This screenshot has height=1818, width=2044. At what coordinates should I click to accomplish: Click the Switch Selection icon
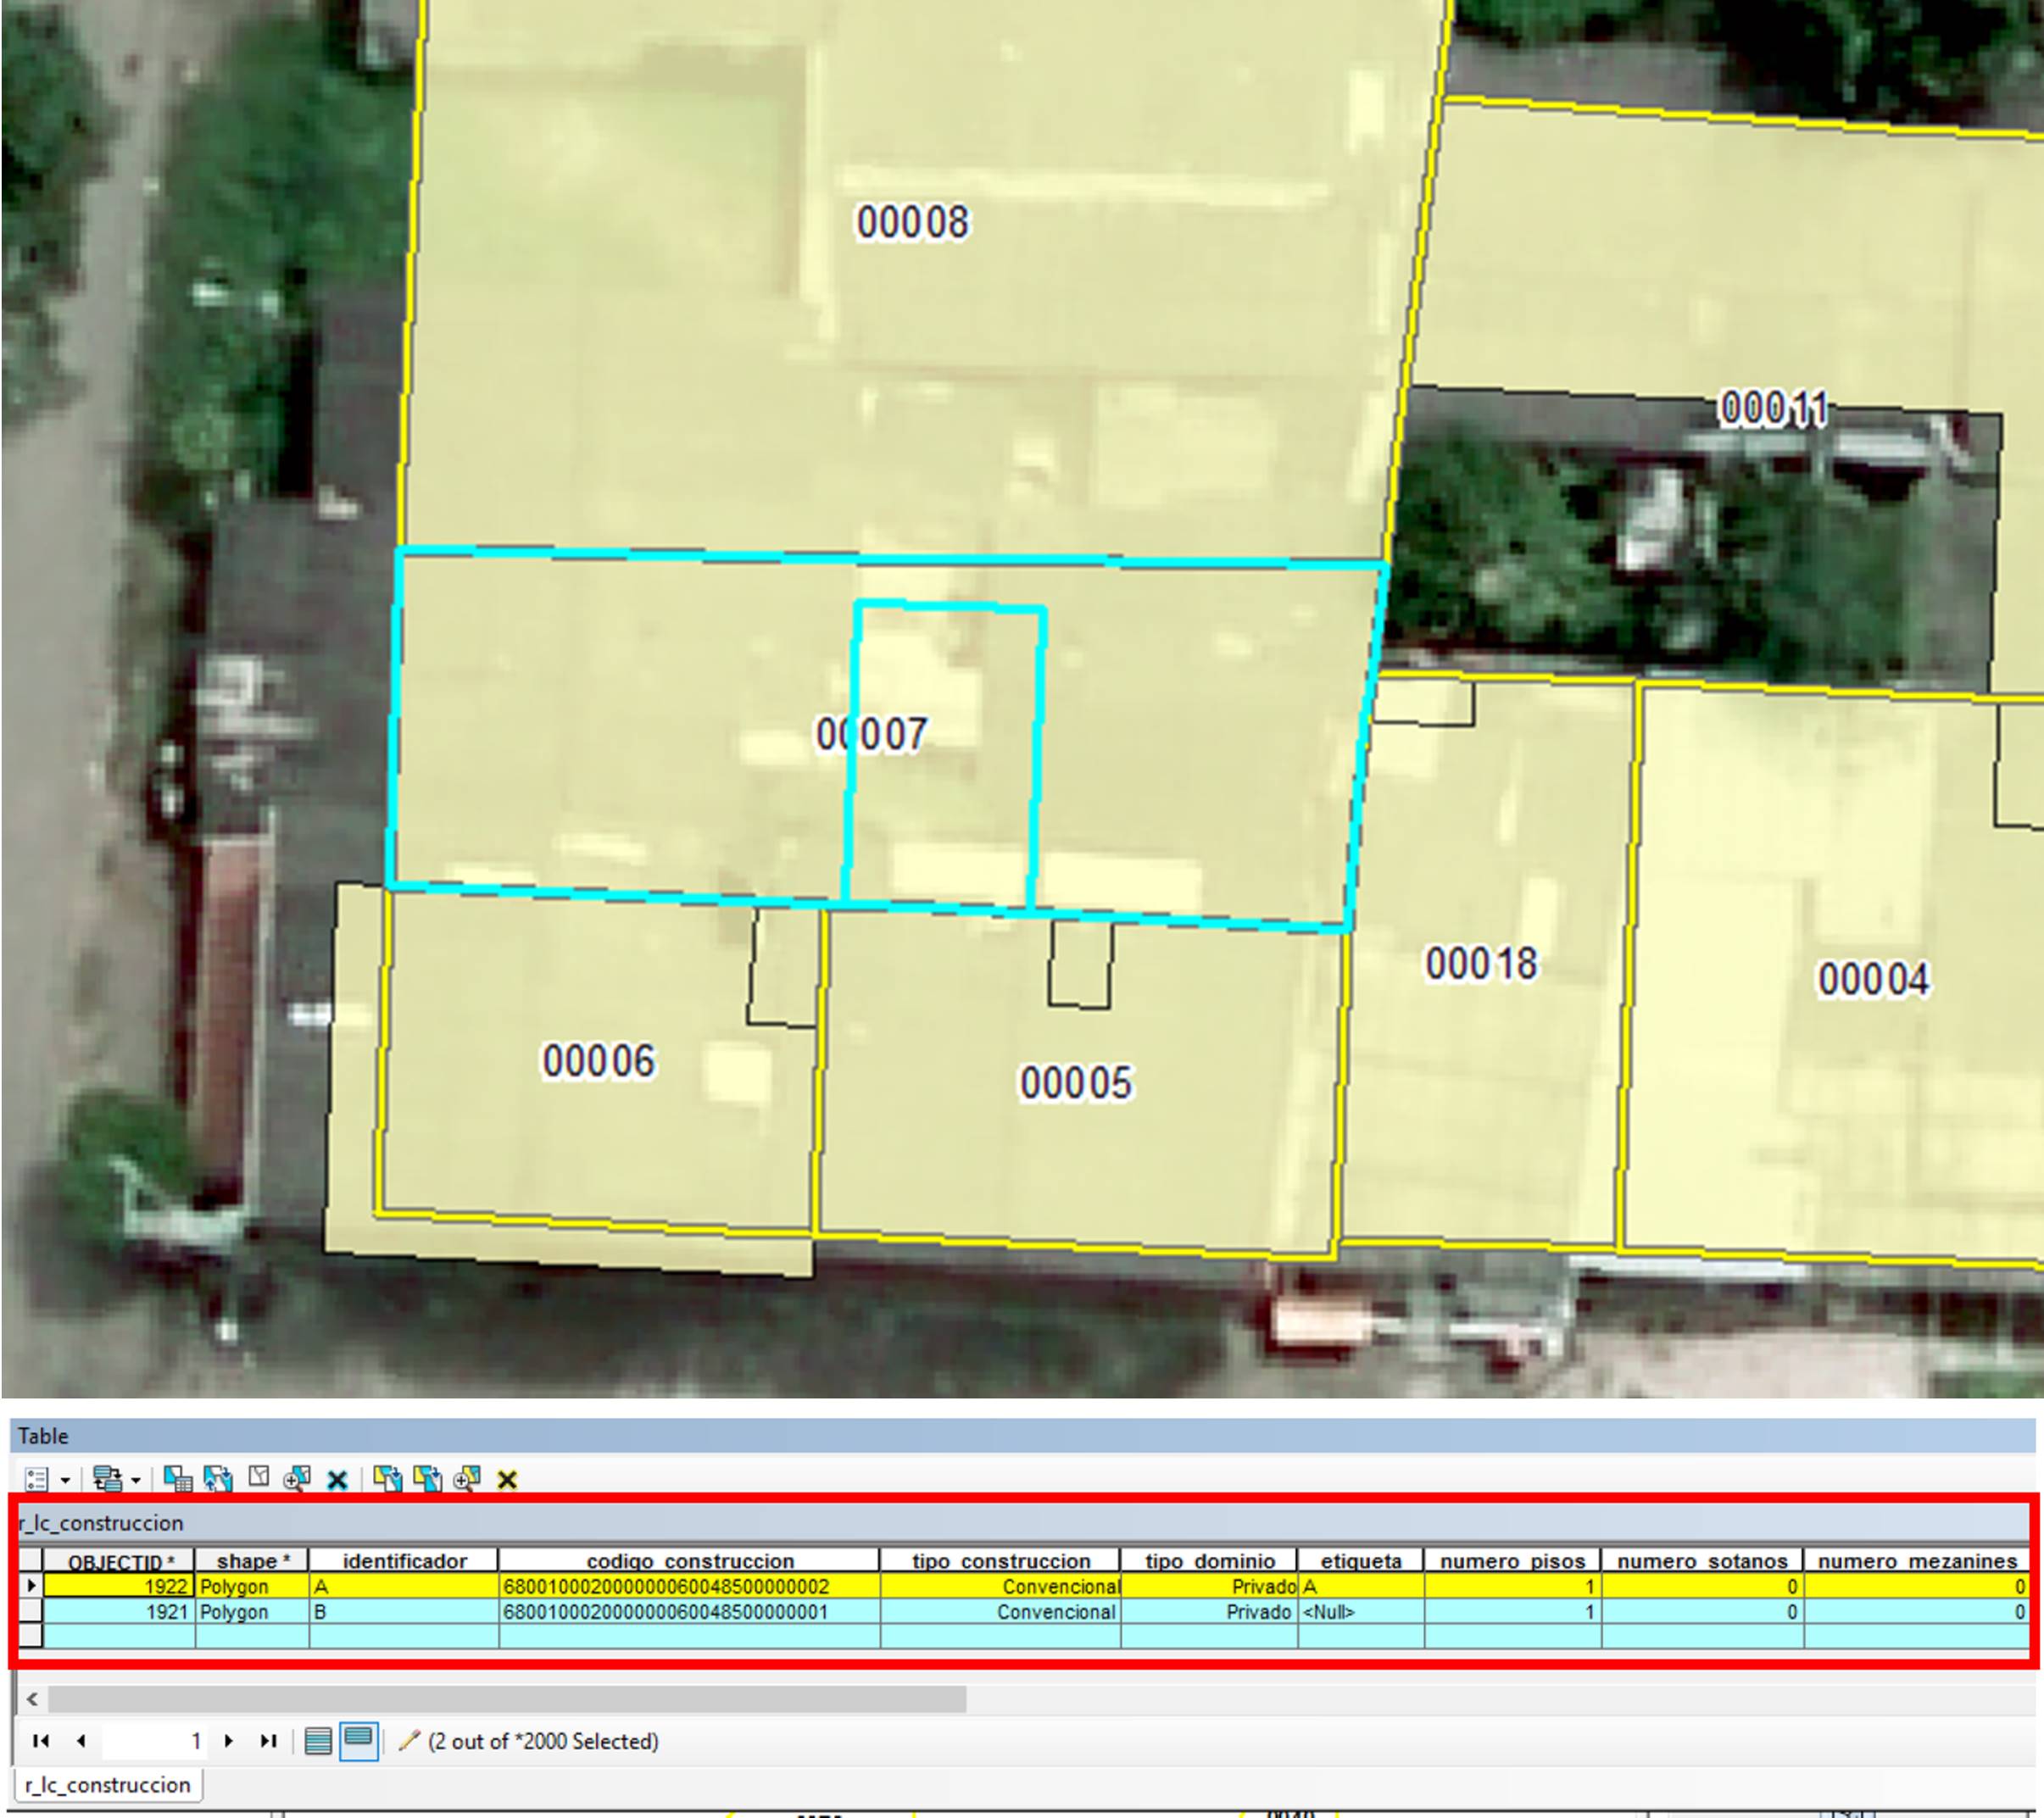pyautogui.click(x=218, y=1479)
